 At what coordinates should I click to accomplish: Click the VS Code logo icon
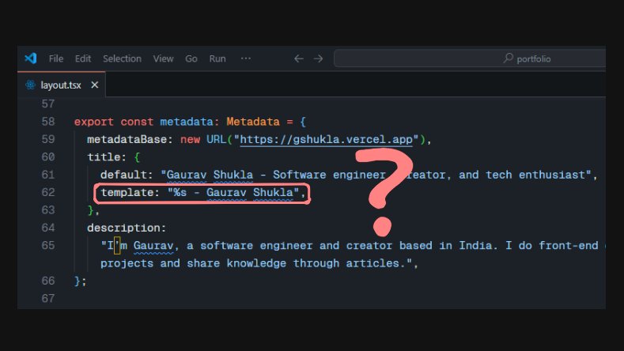(x=31, y=58)
